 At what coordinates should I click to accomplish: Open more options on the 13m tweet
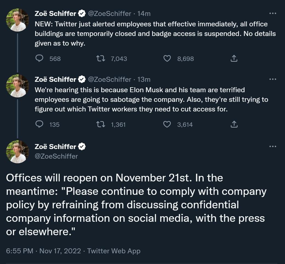tap(273, 79)
